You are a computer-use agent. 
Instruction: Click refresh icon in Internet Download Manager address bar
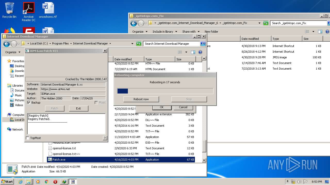[139, 44]
